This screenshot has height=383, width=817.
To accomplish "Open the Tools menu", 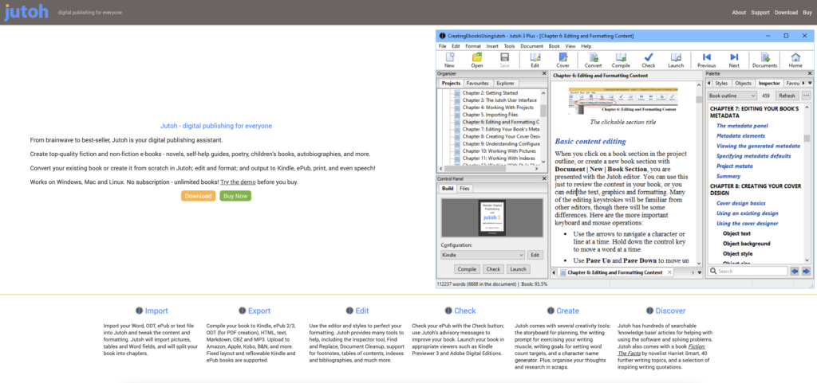I will (x=510, y=46).
